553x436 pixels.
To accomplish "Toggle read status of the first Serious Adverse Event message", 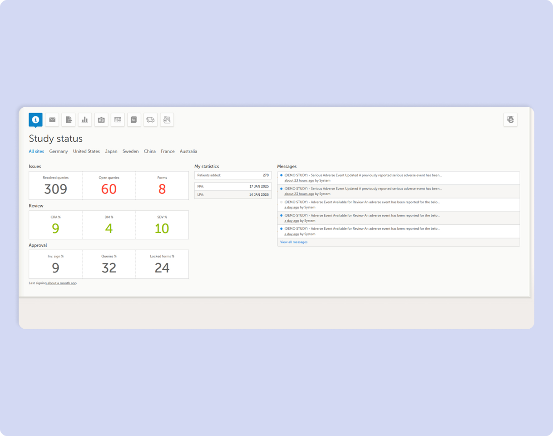I will (281, 175).
